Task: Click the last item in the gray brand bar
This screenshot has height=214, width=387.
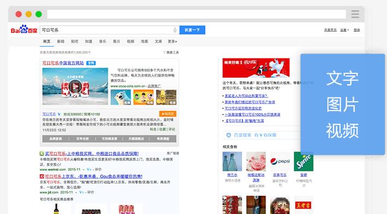Action: (163, 138)
